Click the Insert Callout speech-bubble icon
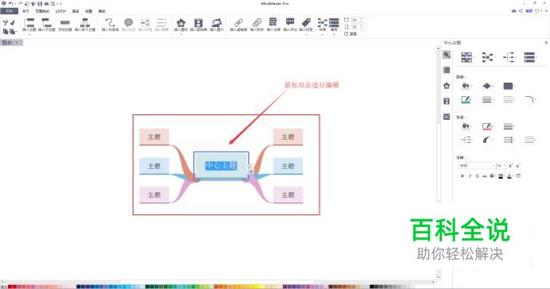550x289 pixels. tap(129, 23)
